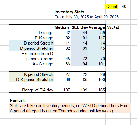The height and width of the screenshot is (125, 137).
Task: Click the Median column header
Action: (x=62, y=27)
